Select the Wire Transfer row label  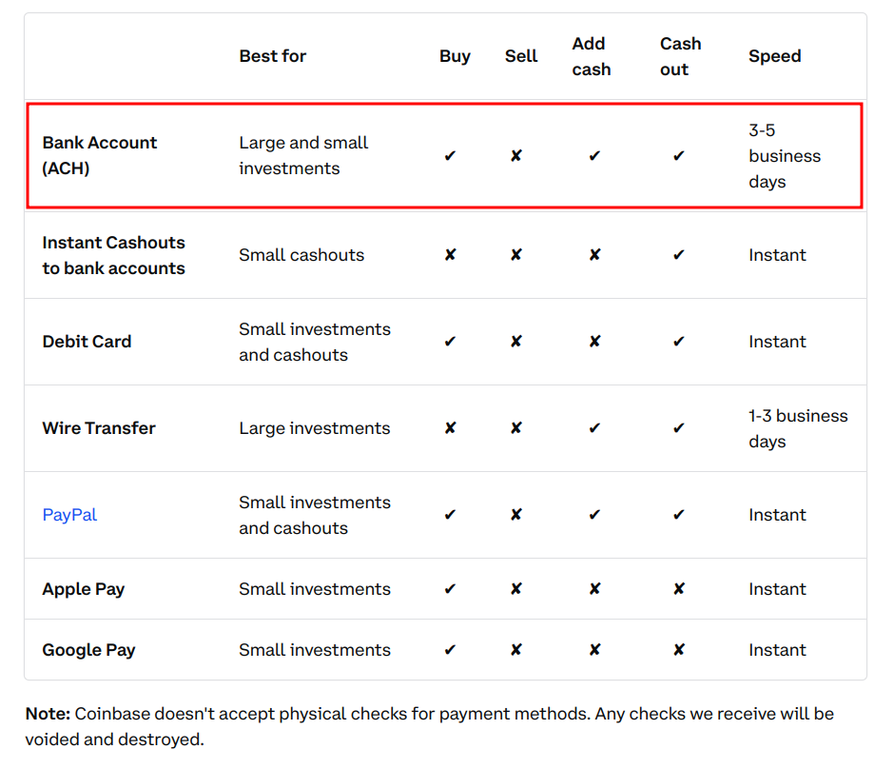pyautogui.click(x=99, y=428)
